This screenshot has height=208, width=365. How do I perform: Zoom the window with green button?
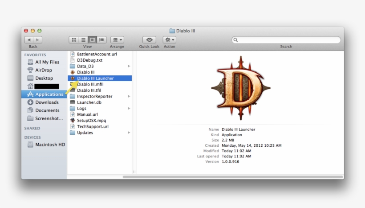40,31
